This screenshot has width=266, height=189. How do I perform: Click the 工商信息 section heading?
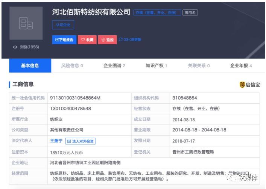click(23, 84)
